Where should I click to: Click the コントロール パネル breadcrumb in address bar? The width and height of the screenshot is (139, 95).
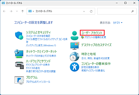tap(44, 11)
